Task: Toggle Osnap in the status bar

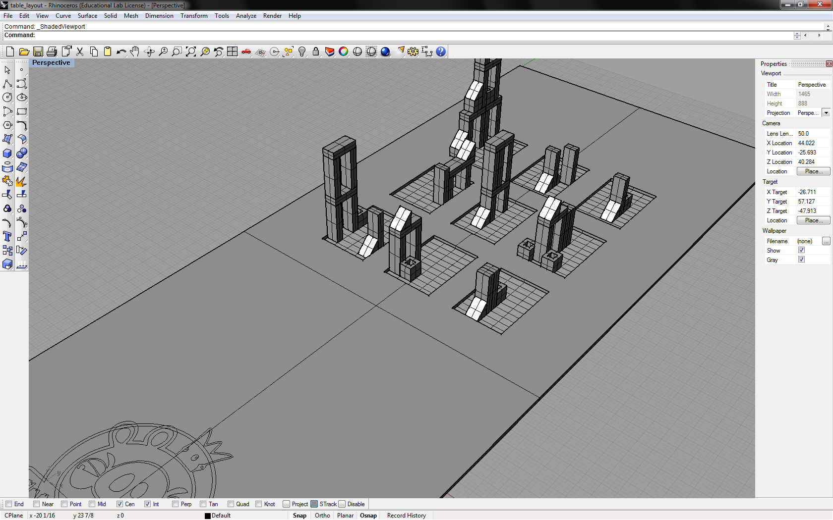Action: [x=368, y=516]
